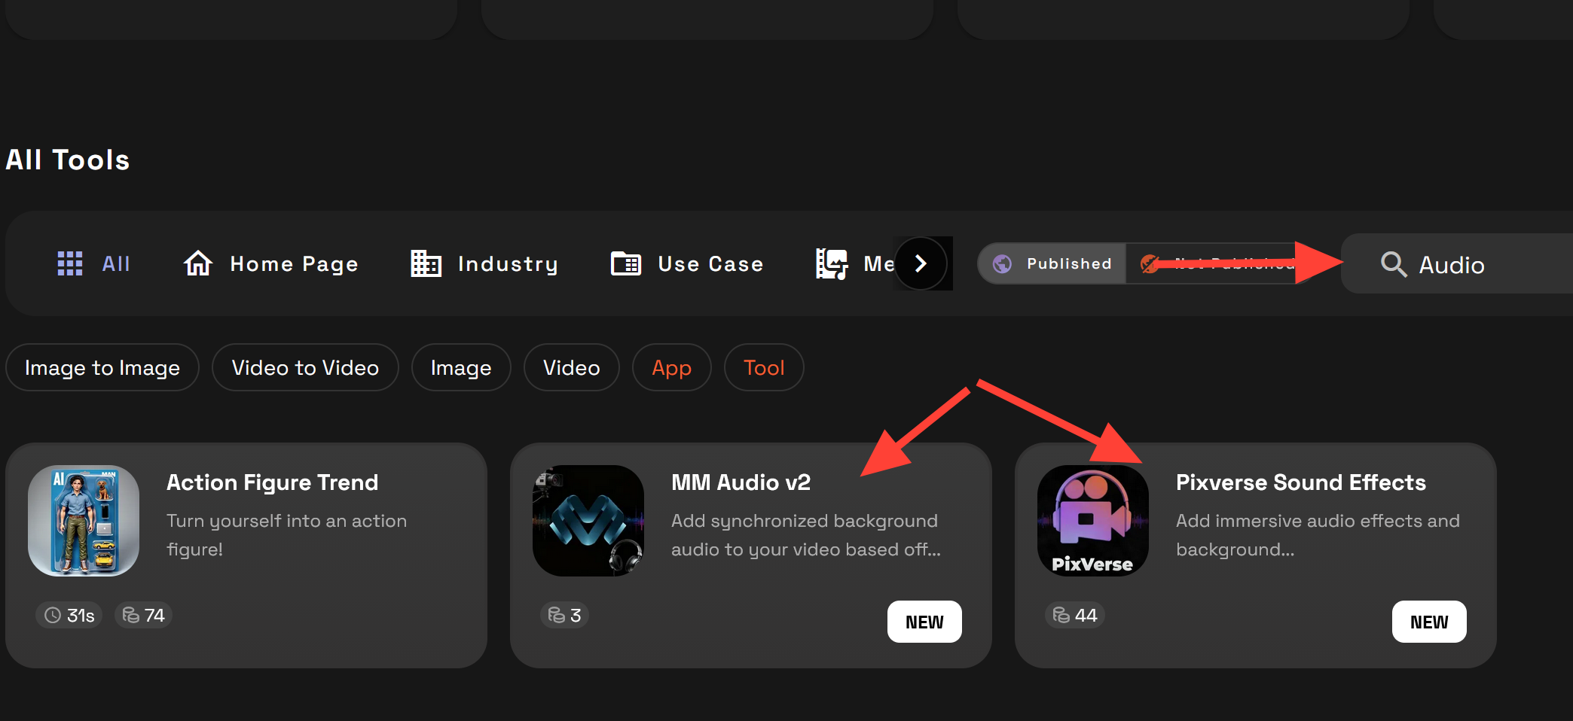Switch to the Video filter tab

[571, 367]
